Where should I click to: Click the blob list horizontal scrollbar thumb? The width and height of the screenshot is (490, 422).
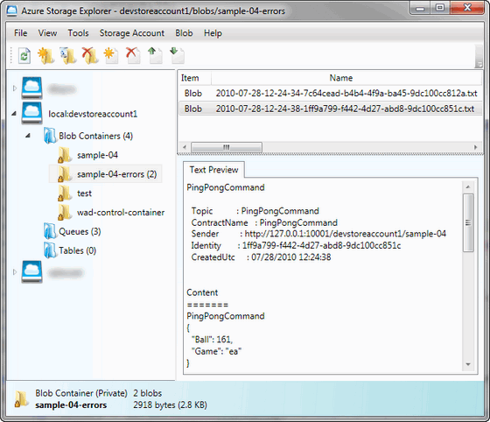(227, 147)
